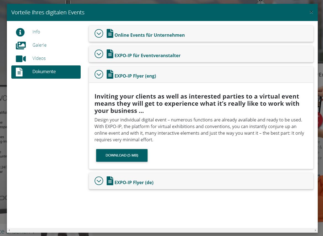The width and height of the screenshot is (323, 236).
Task: Click document icon beside EXPO-IP für Eventveranstalter
Action: [110, 54]
